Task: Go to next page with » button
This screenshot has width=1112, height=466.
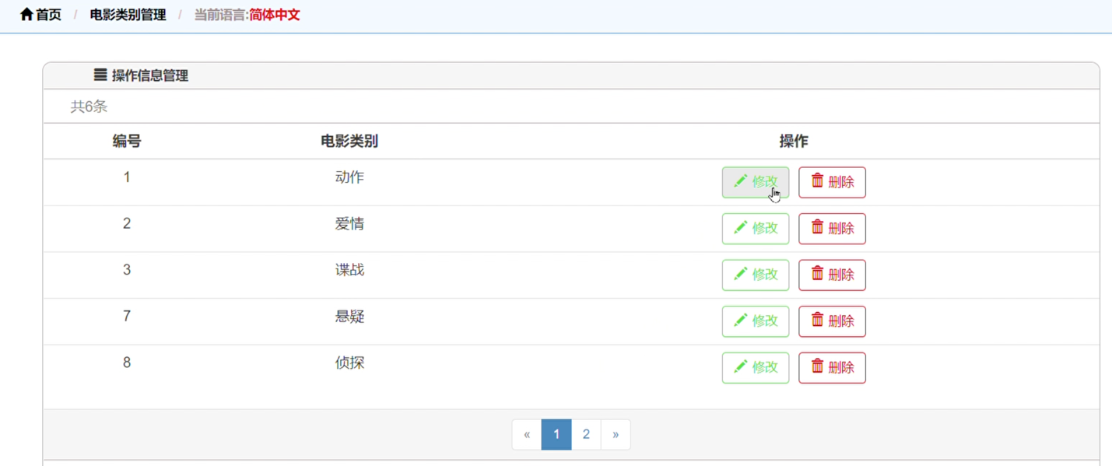Action: tap(616, 434)
